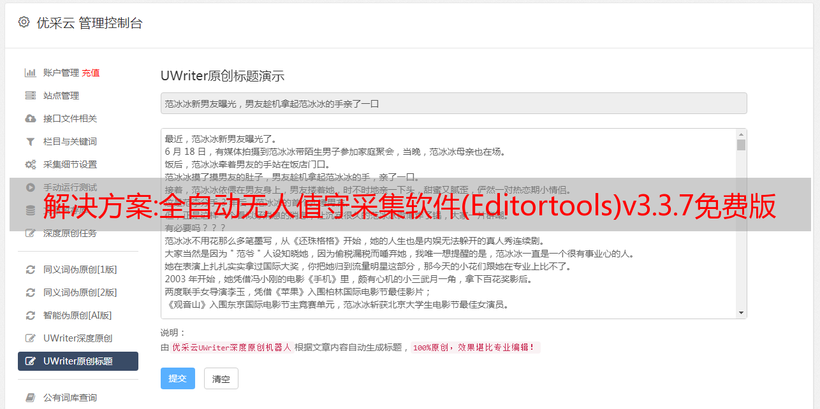Screen dimensions: 820x409
Task: Click the UWriter原创标题演示 heading
Action: pyautogui.click(x=223, y=76)
